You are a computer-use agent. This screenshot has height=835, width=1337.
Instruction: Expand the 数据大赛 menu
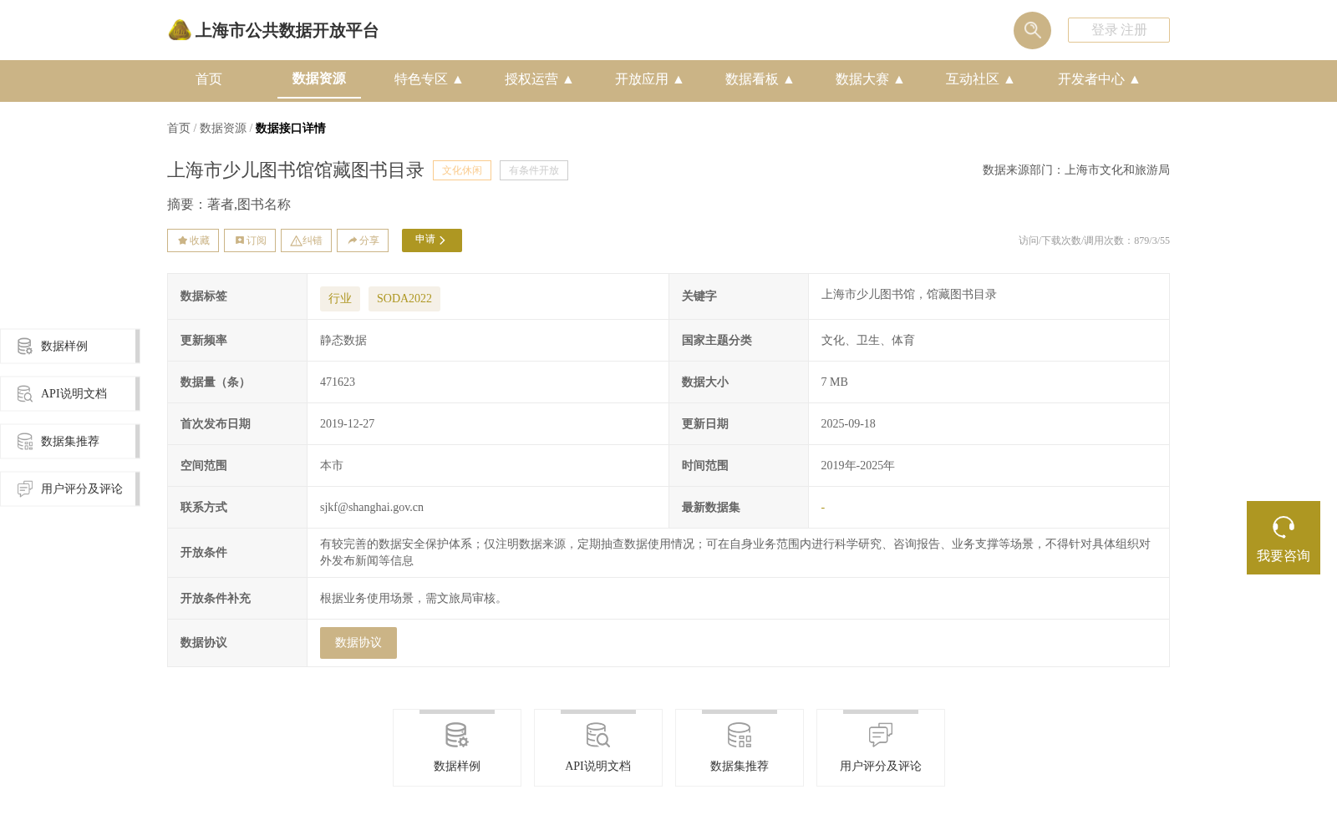[x=870, y=79]
